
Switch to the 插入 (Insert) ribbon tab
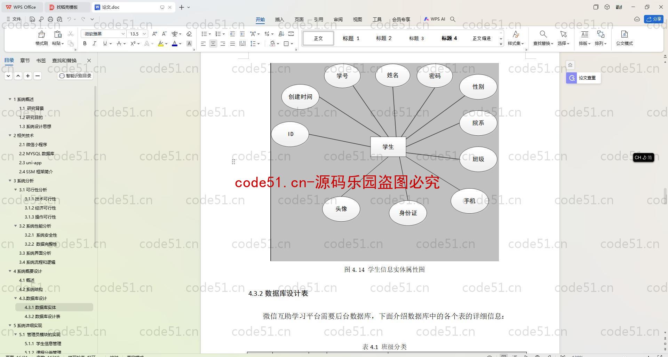point(279,19)
